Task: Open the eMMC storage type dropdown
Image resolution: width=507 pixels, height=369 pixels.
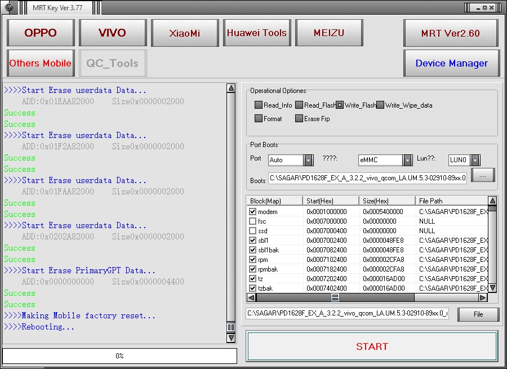Action: point(407,160)
